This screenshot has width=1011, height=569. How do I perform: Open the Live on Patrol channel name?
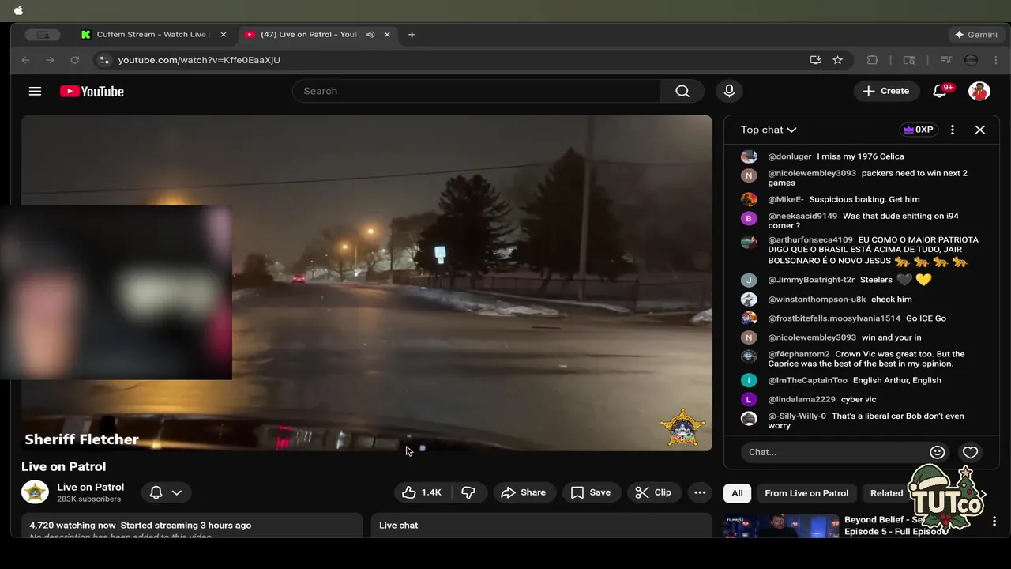point(90,487)
